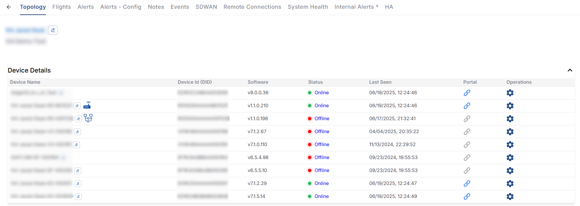Click the operations gear in the v6.5.4.98 row
The height and width of the screenshot is (206, 580).
click(510, 158)
